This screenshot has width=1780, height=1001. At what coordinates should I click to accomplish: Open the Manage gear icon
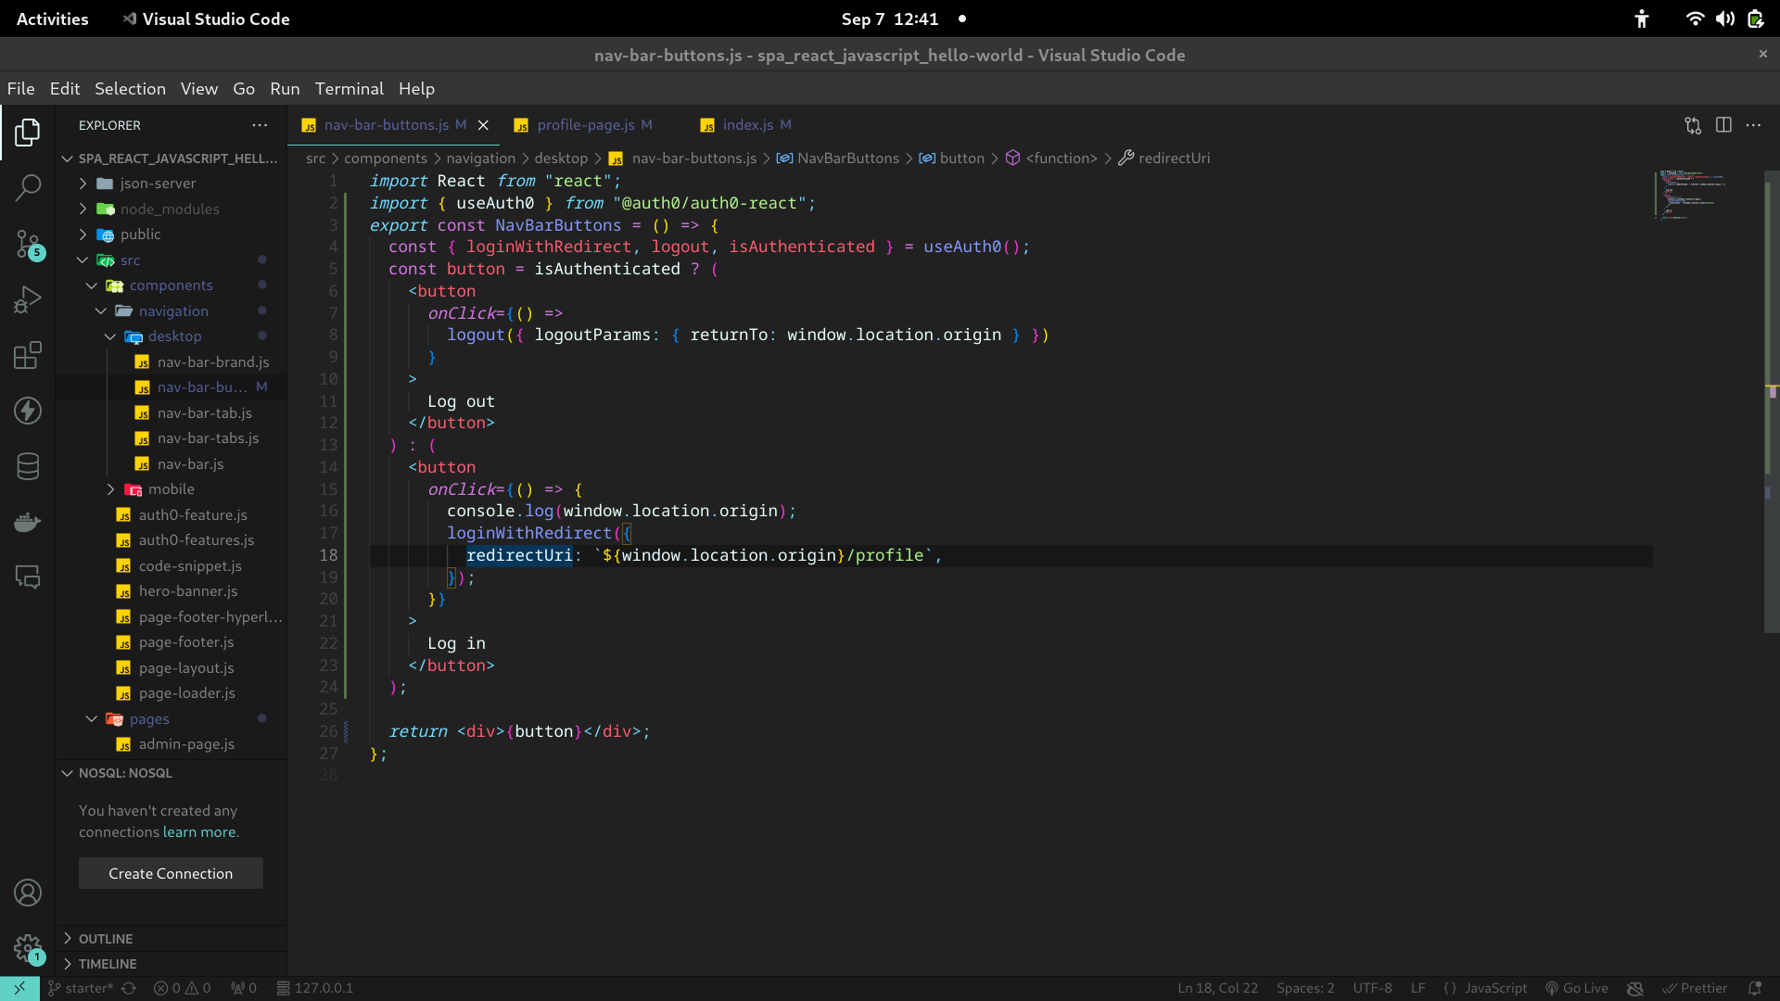pos(28,948)
